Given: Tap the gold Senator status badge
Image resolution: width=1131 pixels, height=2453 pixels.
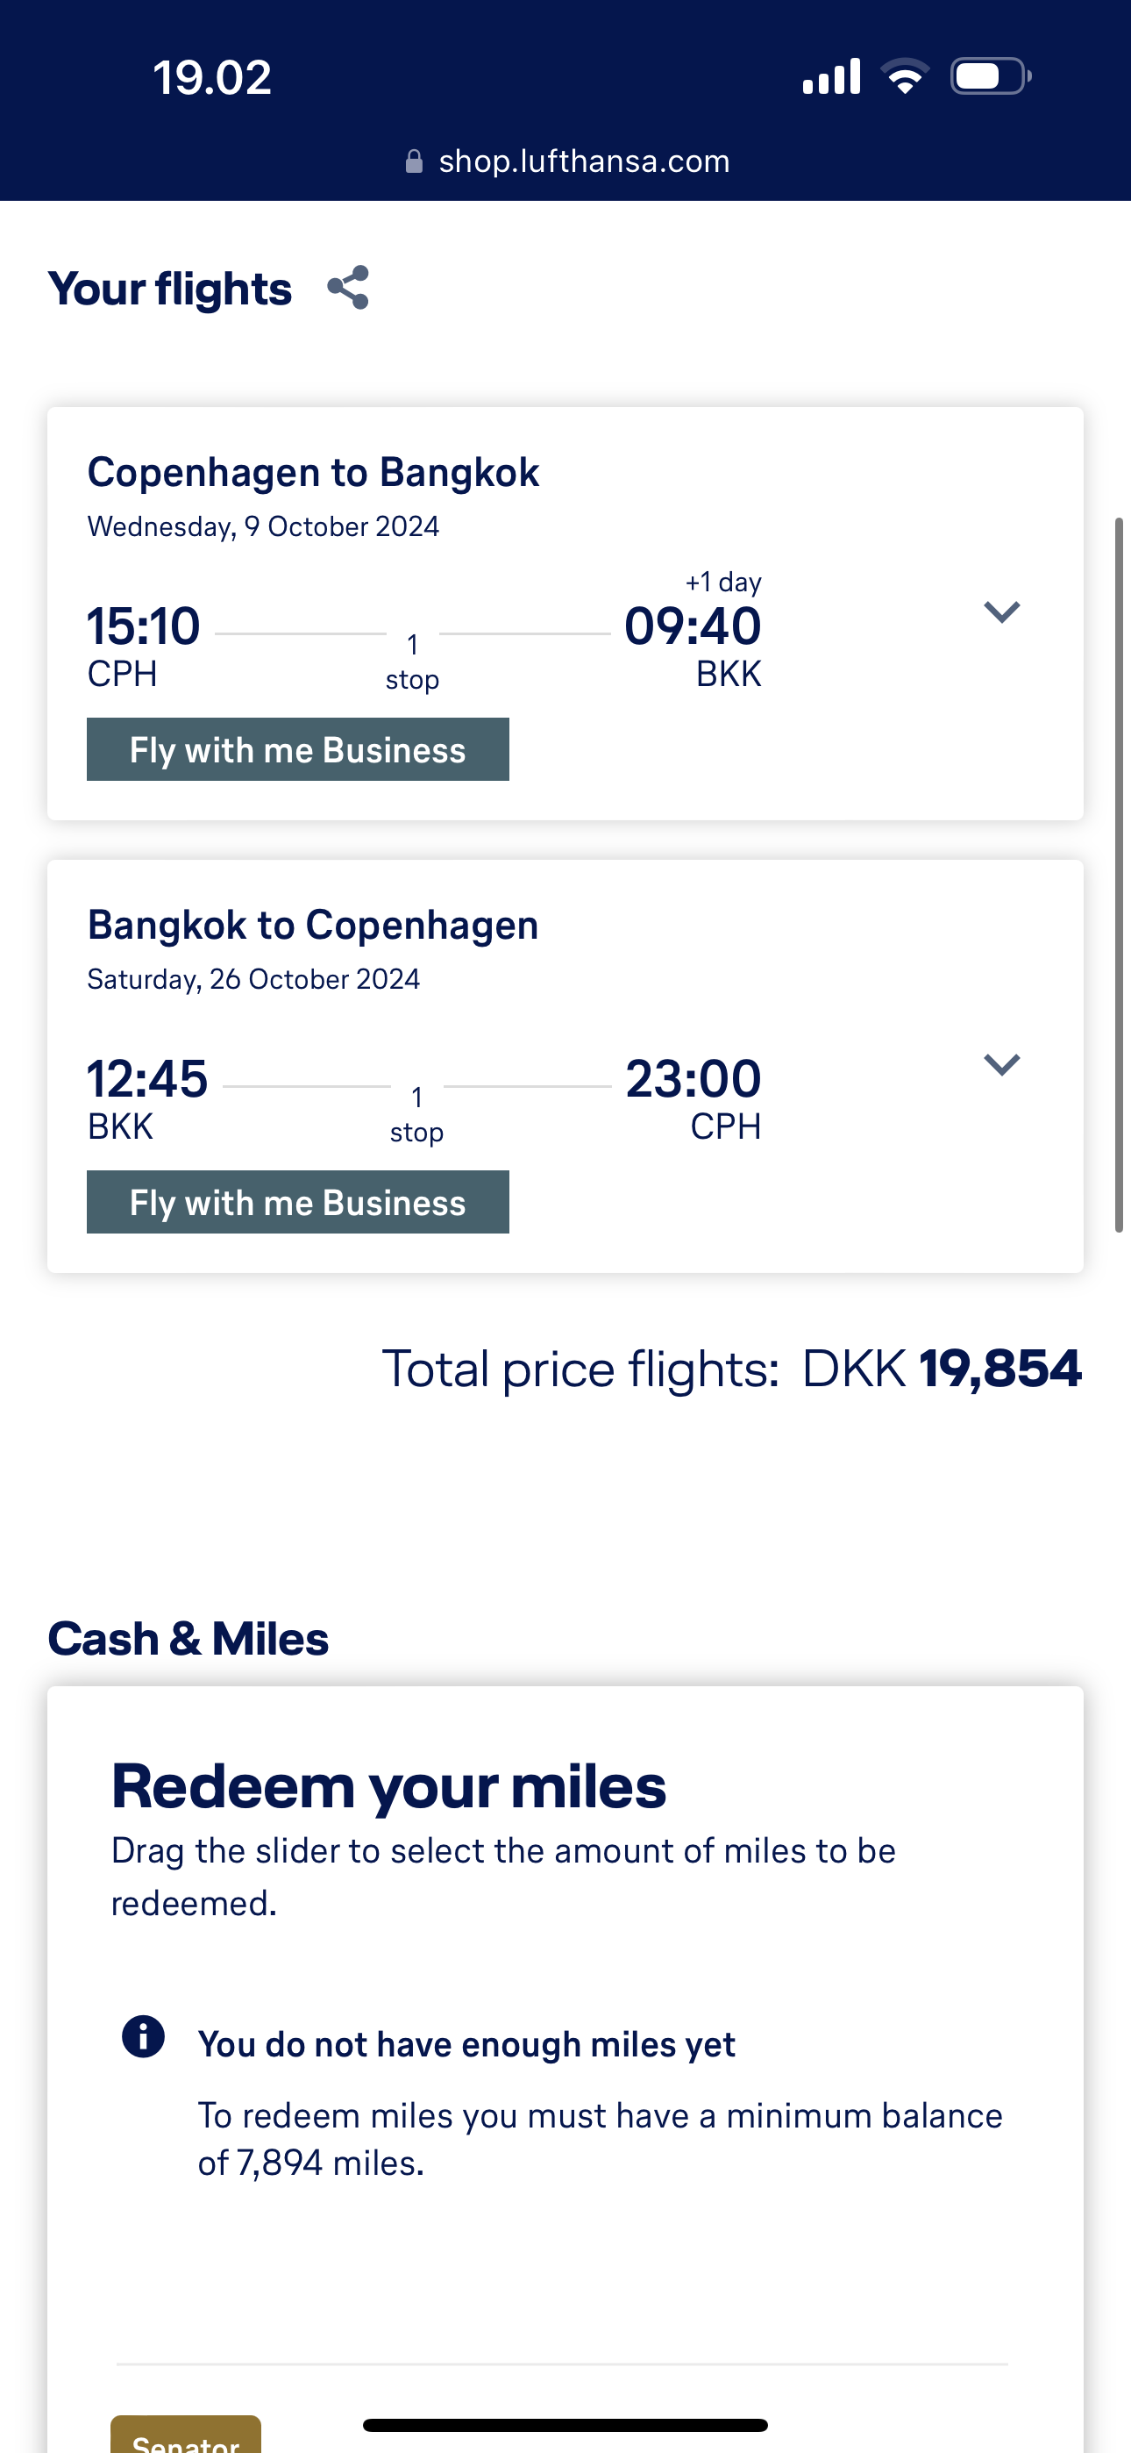Looking at the screenshot, I should click(x=186, y=2438).
